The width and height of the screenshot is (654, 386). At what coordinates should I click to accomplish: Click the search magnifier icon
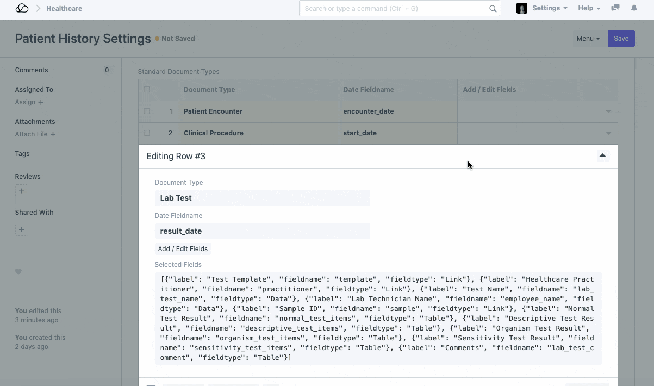(x=493, y=9)
